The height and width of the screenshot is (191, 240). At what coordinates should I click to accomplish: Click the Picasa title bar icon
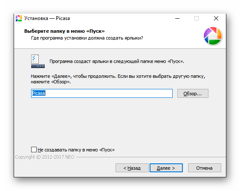[x=19, y=18]
